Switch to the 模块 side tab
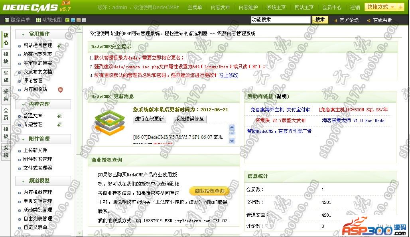 click(x=6, y=58)
